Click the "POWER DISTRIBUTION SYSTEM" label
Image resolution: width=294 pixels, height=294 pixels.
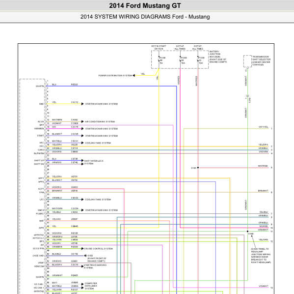coord(115,76)
